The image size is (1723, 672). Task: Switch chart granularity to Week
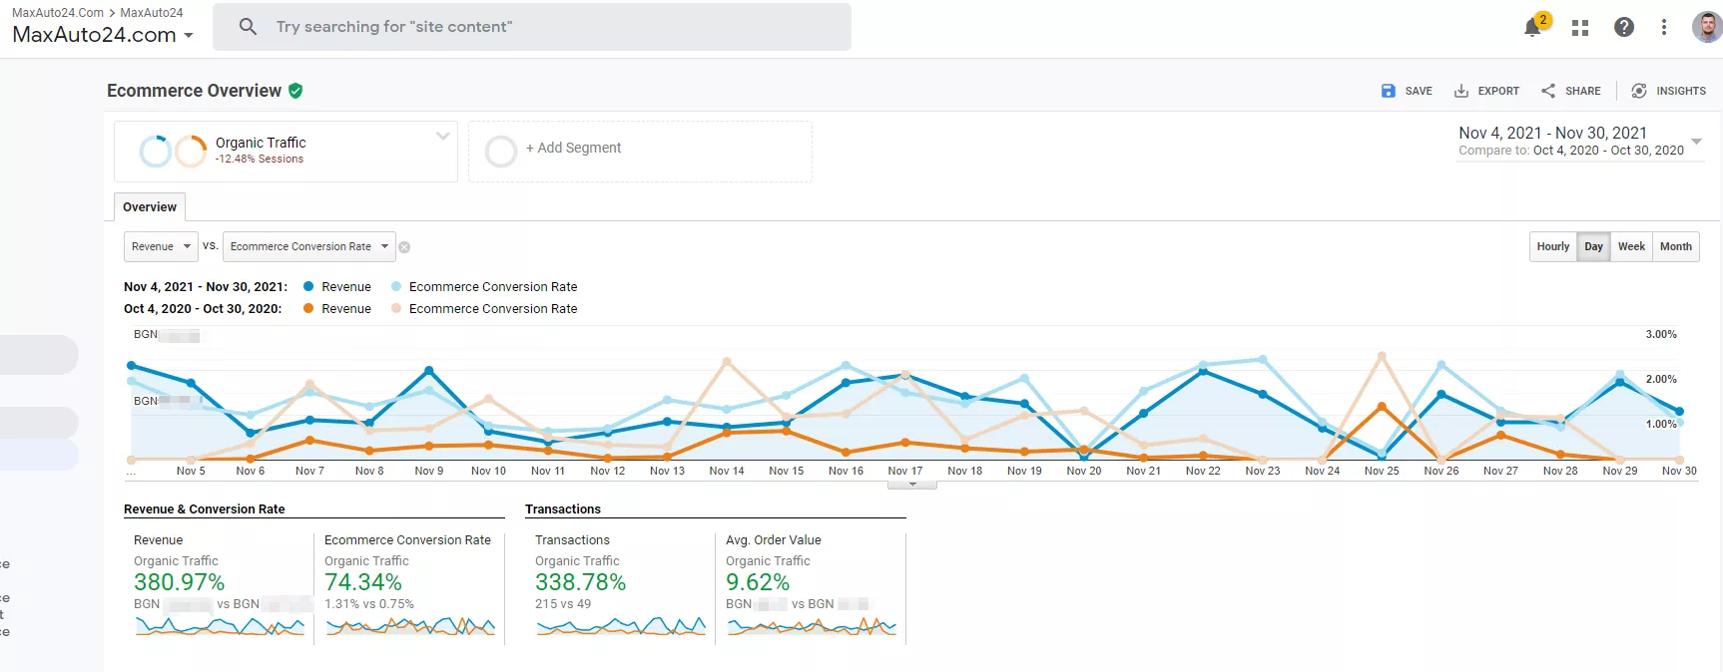coord(1631,246)
